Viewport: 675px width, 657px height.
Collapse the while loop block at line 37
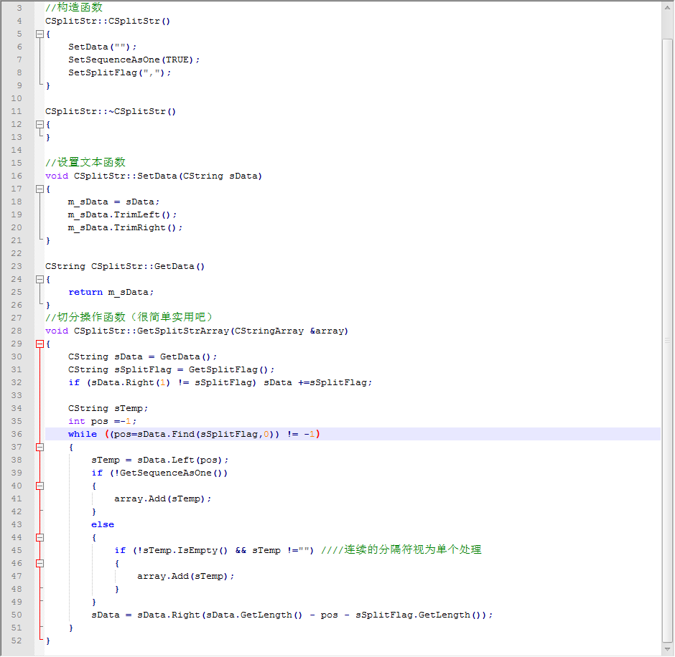[39, 447]
